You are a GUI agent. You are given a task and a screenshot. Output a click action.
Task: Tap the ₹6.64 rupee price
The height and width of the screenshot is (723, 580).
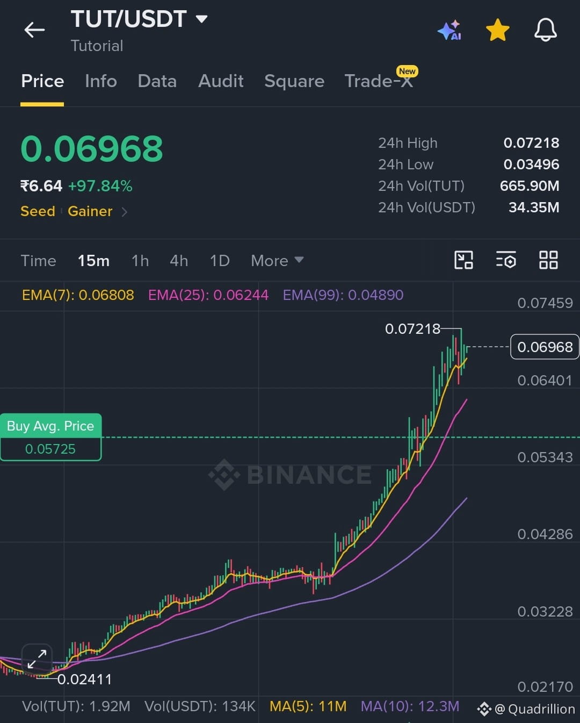coord(41,186)
